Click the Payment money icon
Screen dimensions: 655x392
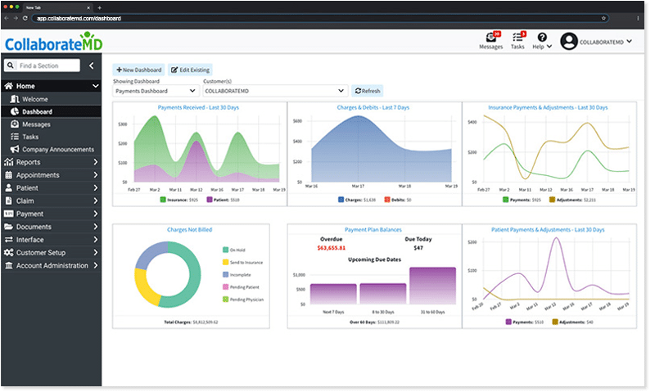click(x=9, y=214)
